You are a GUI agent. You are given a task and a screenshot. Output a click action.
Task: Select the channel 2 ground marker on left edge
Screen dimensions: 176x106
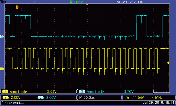point(2,36)
